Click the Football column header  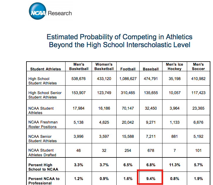(x=128, y=69)
